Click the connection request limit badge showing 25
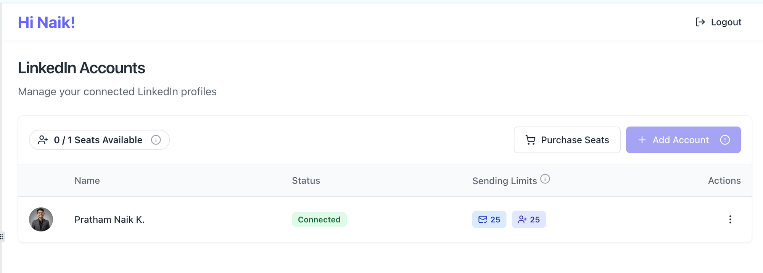 coord(529,219)
